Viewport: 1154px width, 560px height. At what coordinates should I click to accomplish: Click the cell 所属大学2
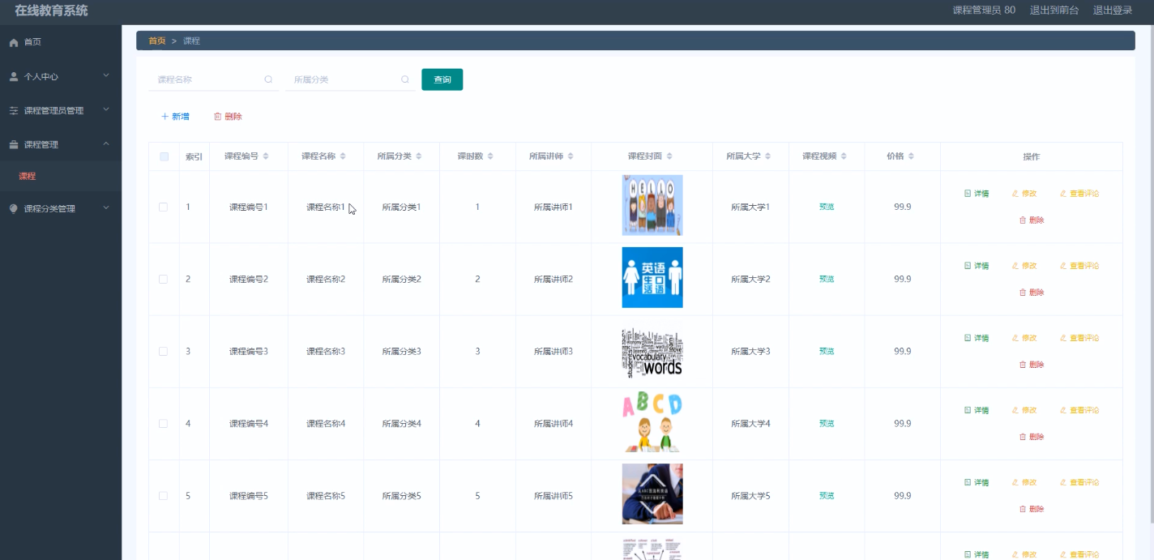pos(750,279)
